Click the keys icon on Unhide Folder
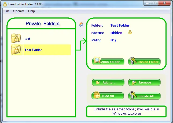The height and width of the screenshot is (123, 173). pyautogui.click(x=133, y=61)
